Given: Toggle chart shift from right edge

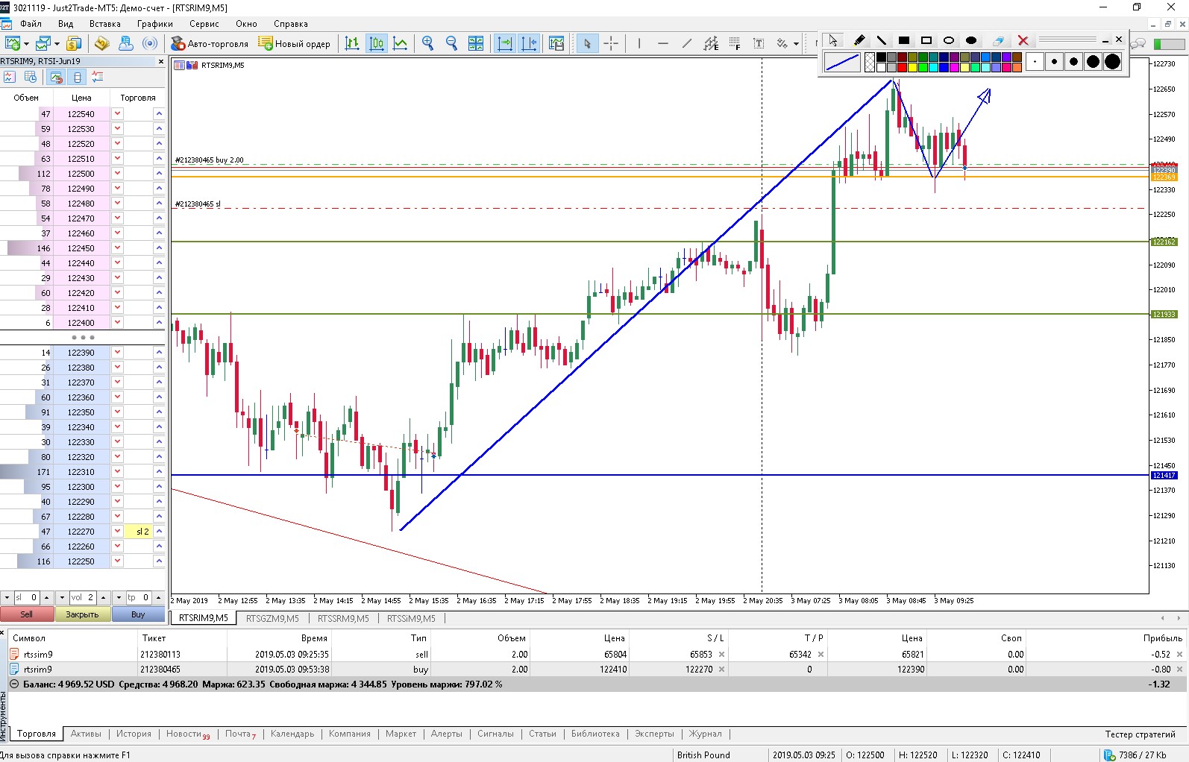Looking at the screenshot, I should click(x=529, y=43).
